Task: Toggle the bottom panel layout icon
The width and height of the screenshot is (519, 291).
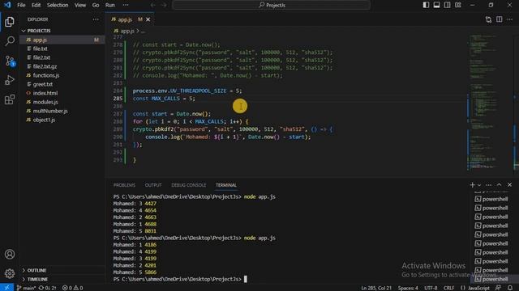Action: [x=436, y=5]
